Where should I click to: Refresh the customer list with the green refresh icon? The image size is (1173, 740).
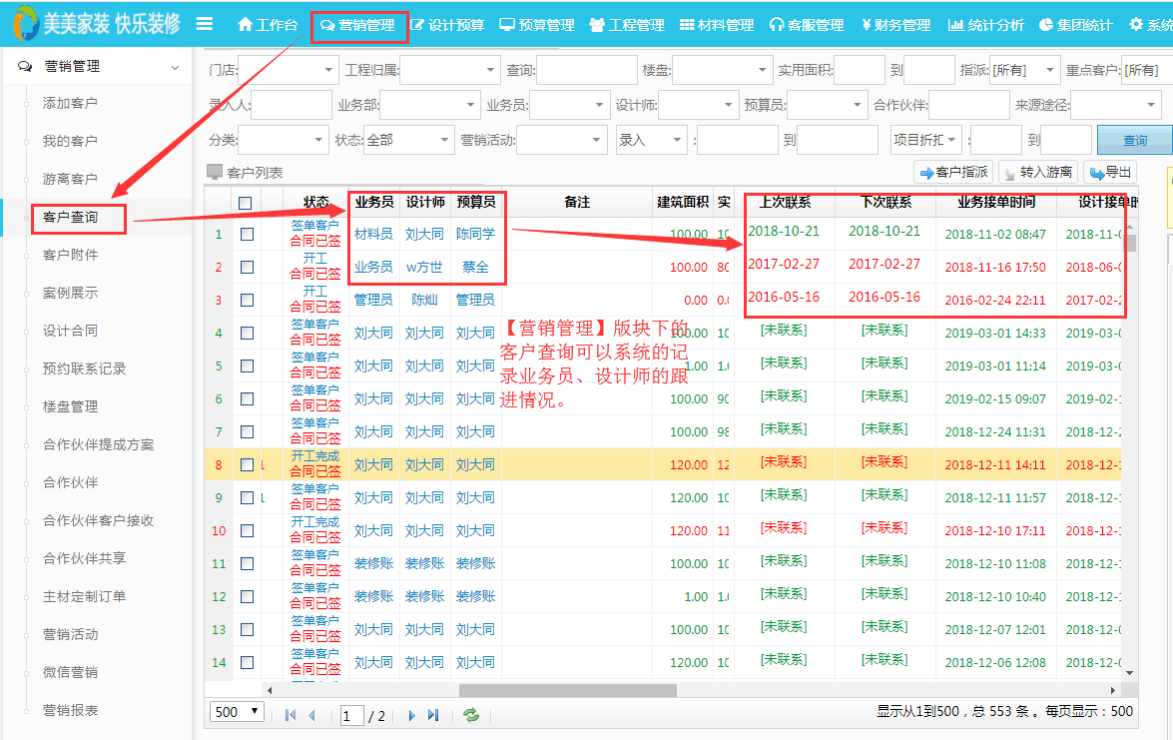(470, 714)
